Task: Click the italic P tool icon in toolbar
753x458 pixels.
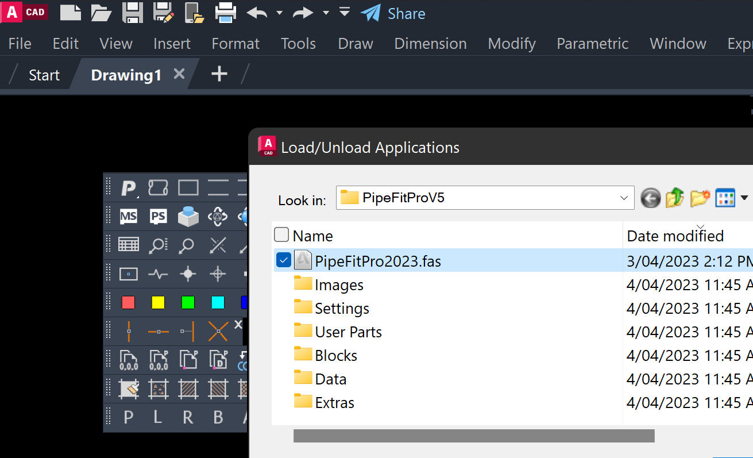Action: tap(129, 187)
